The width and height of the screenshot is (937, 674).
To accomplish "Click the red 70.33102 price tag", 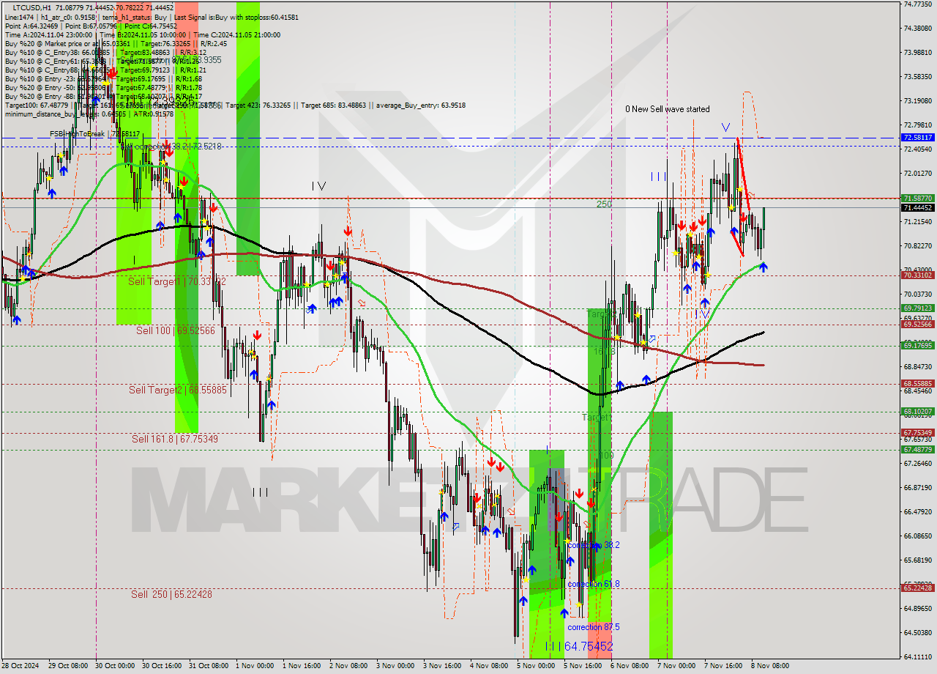I will coord(918,275).
